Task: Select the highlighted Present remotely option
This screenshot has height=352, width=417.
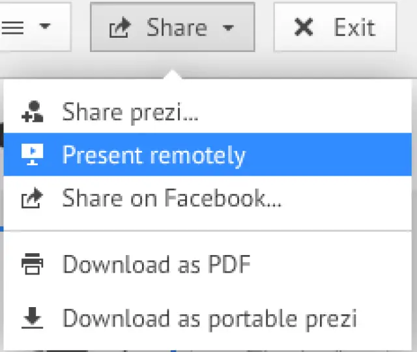Action: tap(154, 155)
